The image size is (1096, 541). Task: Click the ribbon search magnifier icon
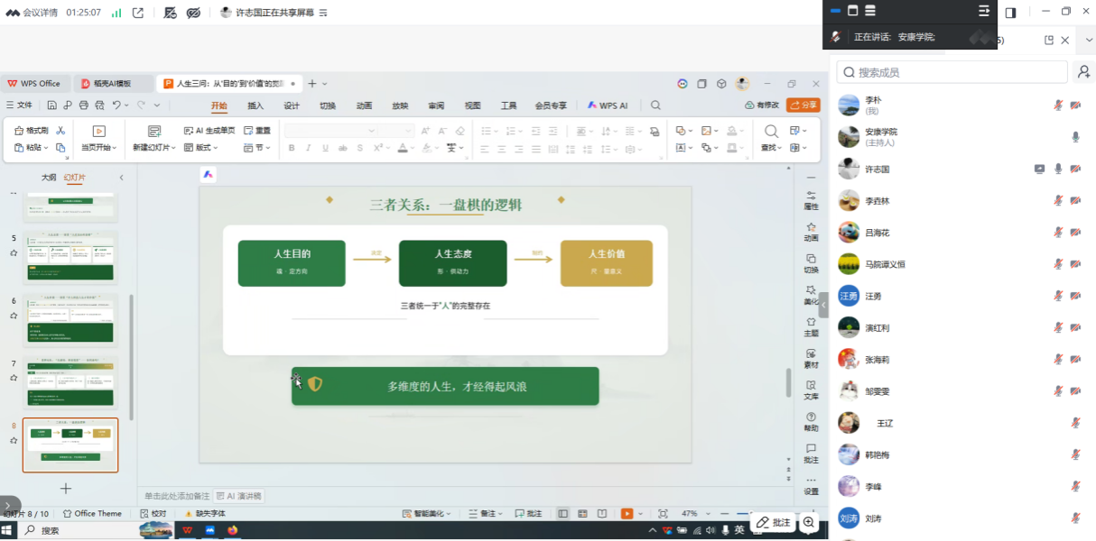tap(656, 105)
